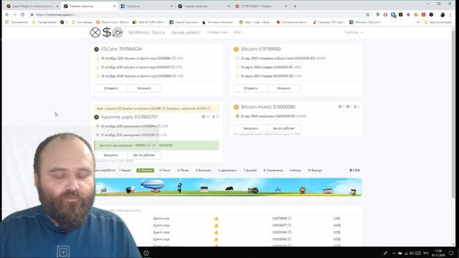Open the WIKI menu item
Image resolution: width=459 pixels, height=258 pixels.
(238, 32)
